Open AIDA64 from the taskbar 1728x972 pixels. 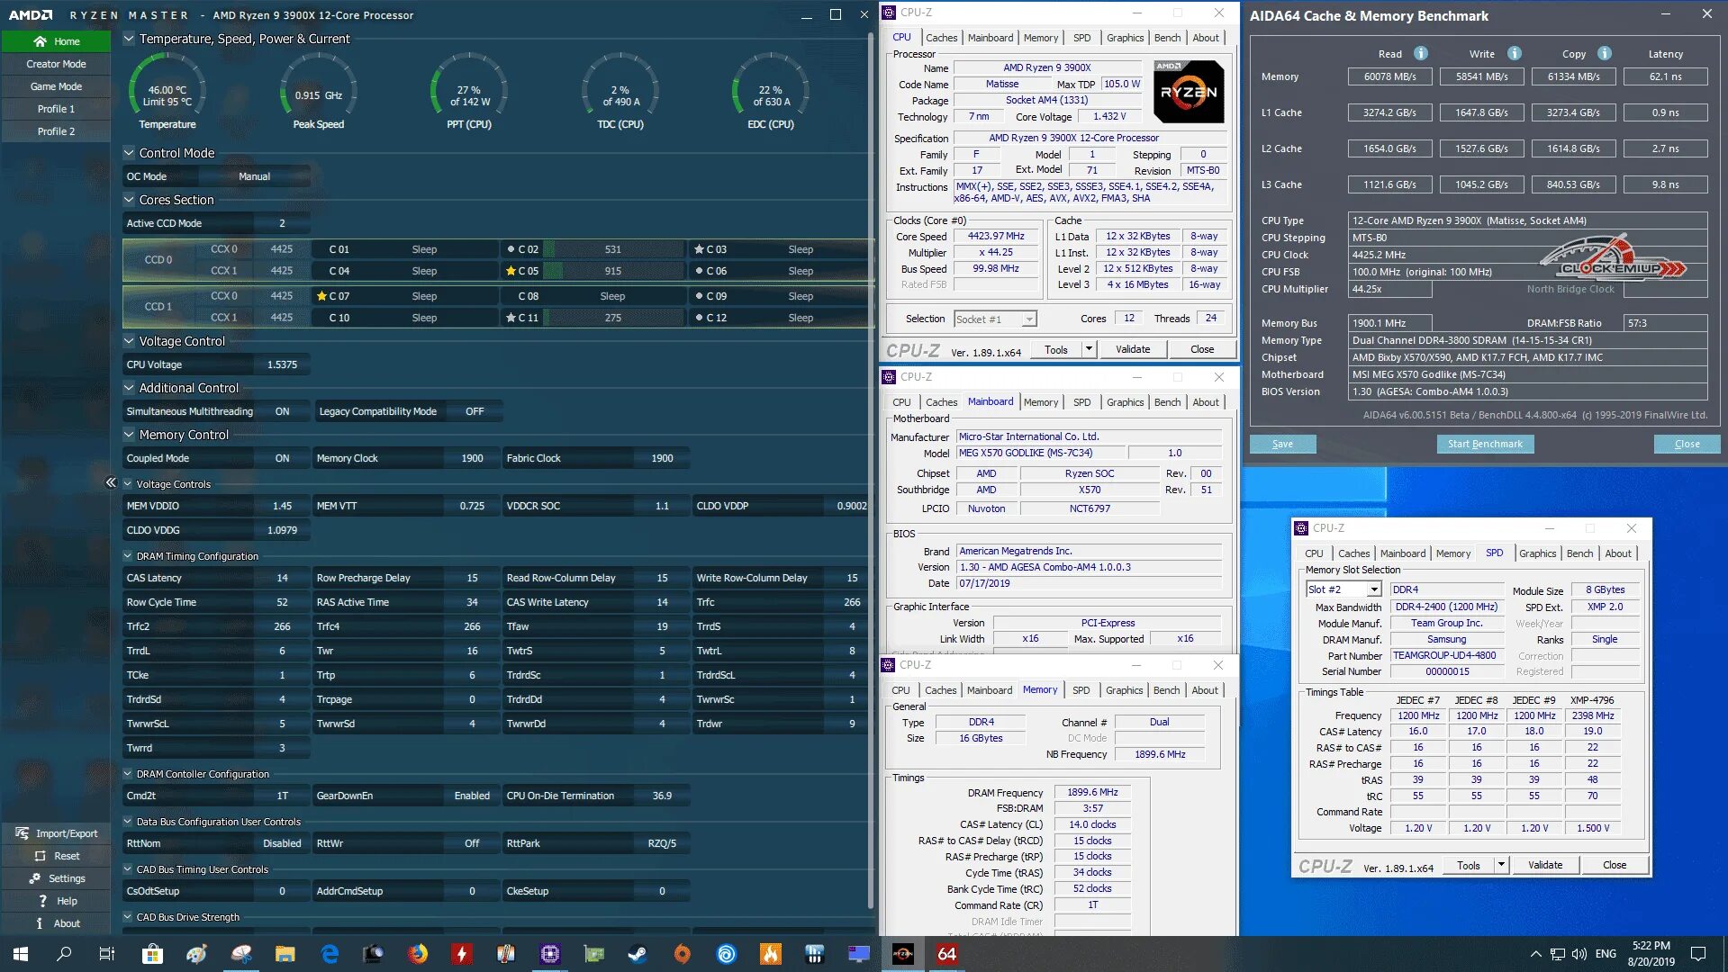[945, 953]
